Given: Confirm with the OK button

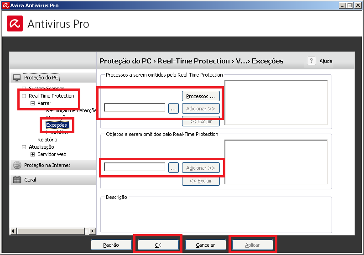Looking at the screenshot, I should pos(158,245).
